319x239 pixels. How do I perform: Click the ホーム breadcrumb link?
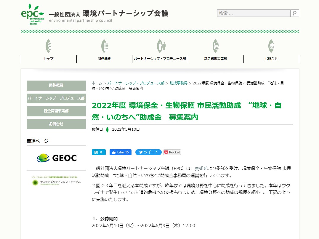coord(97,83)
